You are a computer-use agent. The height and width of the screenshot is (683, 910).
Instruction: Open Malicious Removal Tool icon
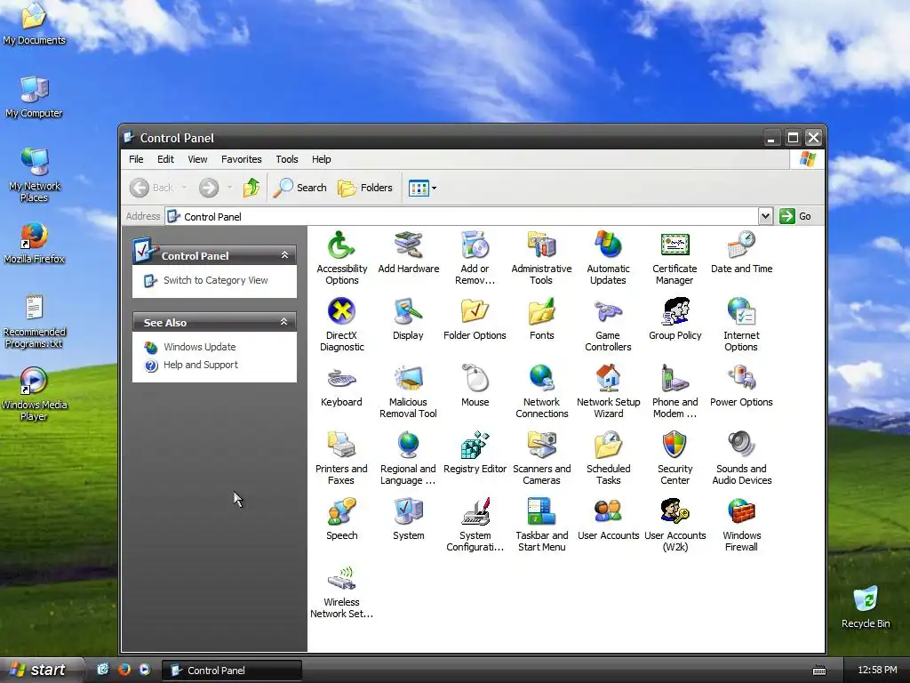tap(408, 391)
